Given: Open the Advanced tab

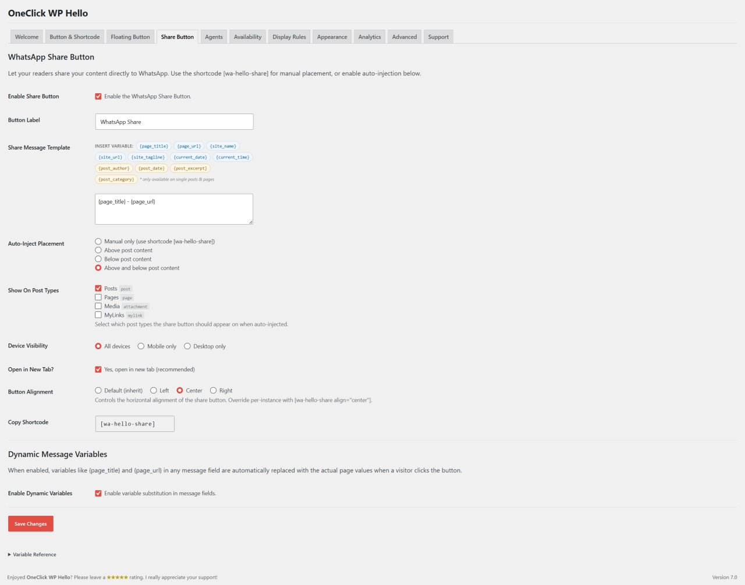Looking at the screenshot, I should coord(405,37).
